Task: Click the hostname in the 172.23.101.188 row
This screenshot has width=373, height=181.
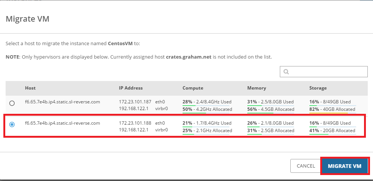Action: tap(62, 123)
